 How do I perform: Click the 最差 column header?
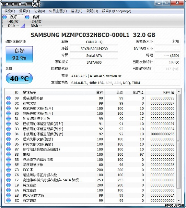coord(115,92)
